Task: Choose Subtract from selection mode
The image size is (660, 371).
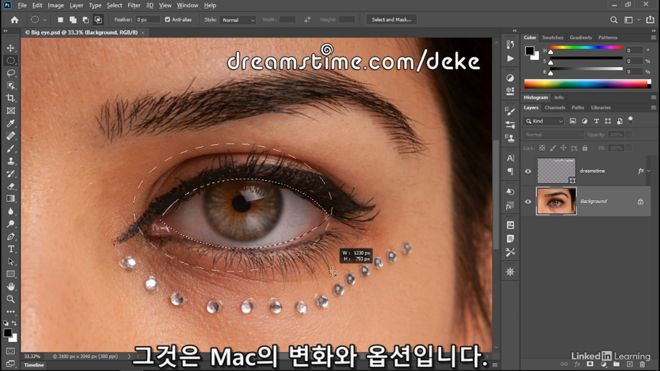Action: point(85,20)
